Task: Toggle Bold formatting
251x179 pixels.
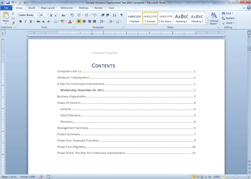Action: click(20, 21)
